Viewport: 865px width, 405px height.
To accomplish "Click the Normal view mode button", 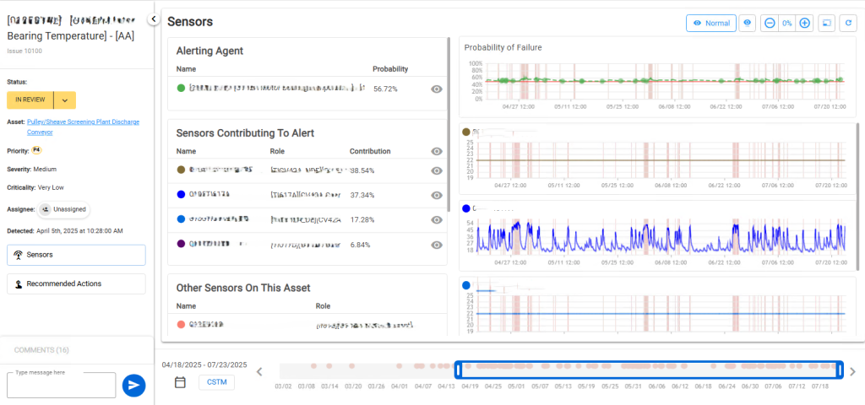I will tap(711, 23).
